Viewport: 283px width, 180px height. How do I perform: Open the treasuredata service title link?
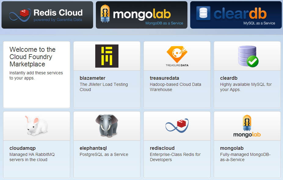click(x=165, y=78)
